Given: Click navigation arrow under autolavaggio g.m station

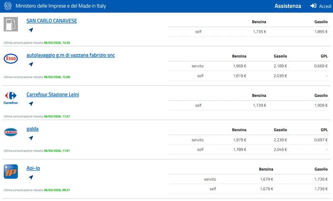Looking at the screenshot, I should (x=31, y=64).
